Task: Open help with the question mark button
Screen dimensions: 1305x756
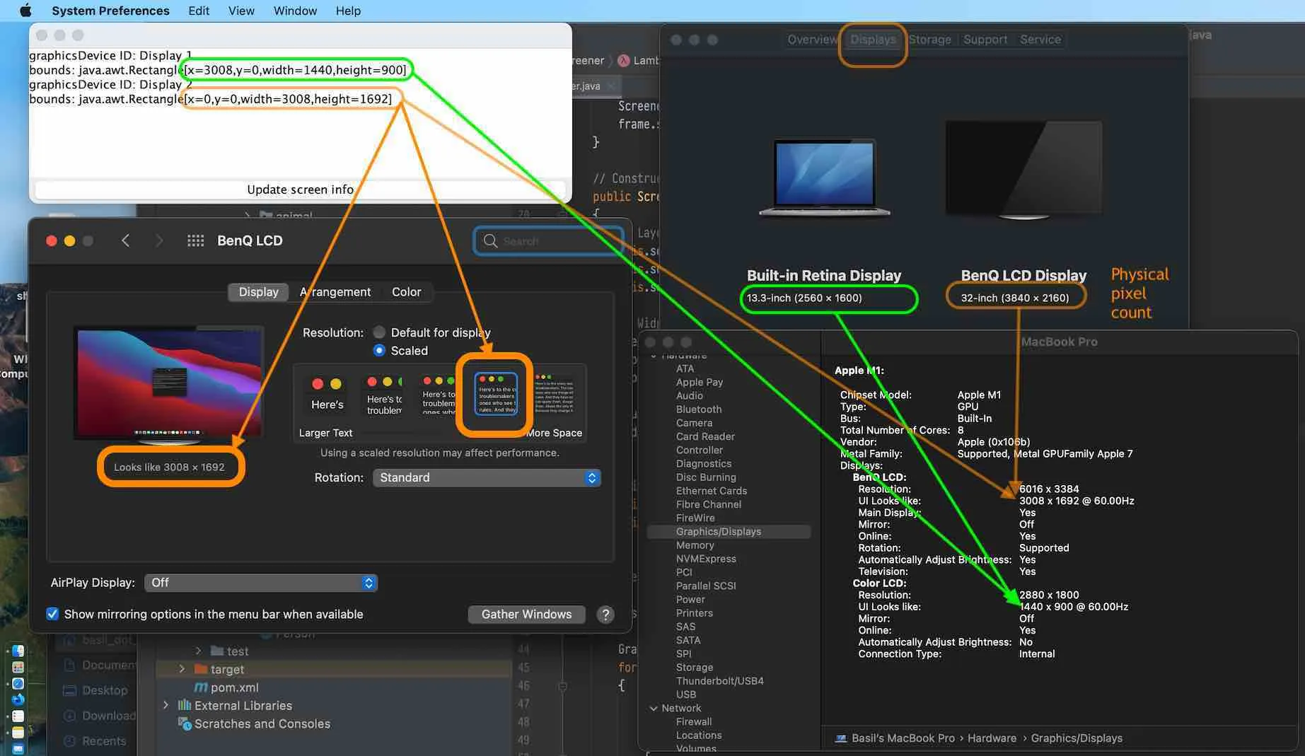Action: (x=605, y=615)
